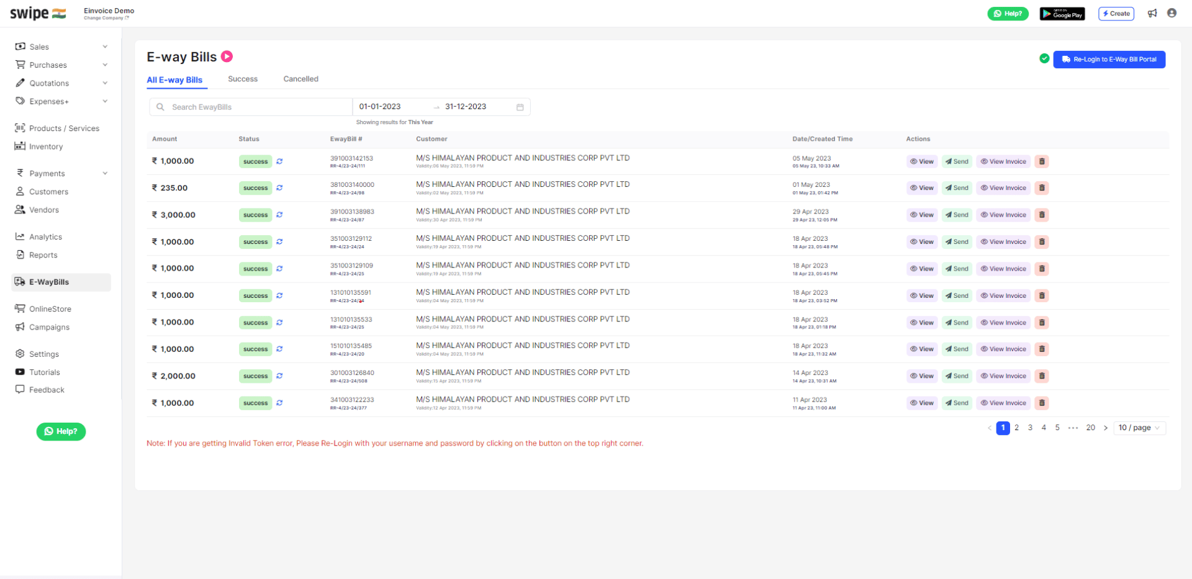Click the play video icon beside E-way Bills

coord(227,56)
